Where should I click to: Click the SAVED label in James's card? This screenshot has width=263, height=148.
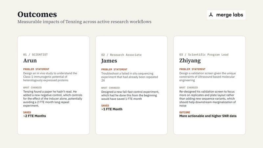point(105,106)
